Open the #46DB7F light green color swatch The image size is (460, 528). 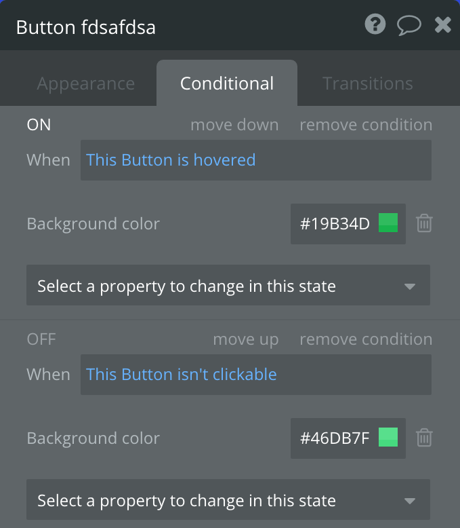coord(388,438)
